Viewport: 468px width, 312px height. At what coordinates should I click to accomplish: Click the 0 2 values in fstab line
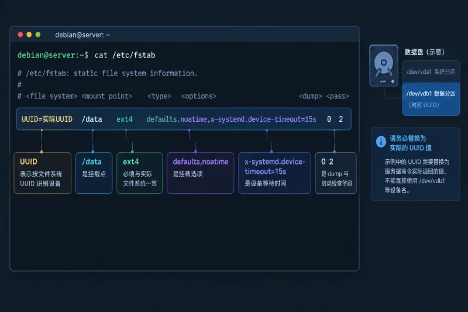(x=335, y=119)
